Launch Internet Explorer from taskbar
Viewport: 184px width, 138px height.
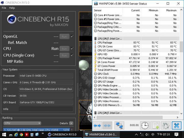point(16,134)
